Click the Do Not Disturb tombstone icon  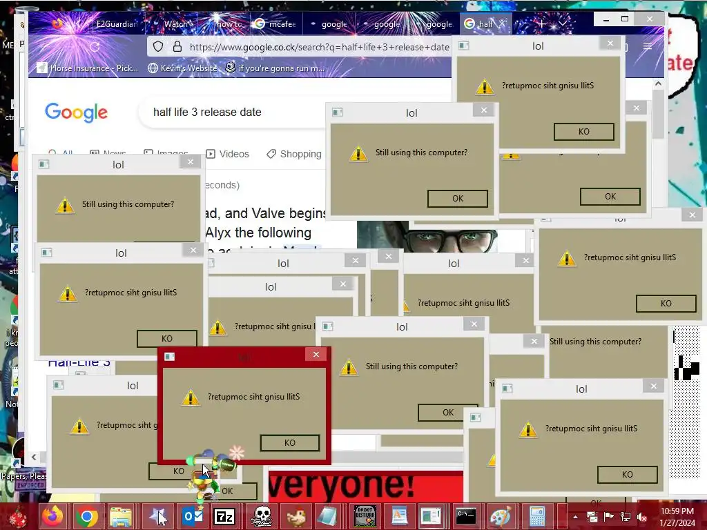[x=365, y=516]
